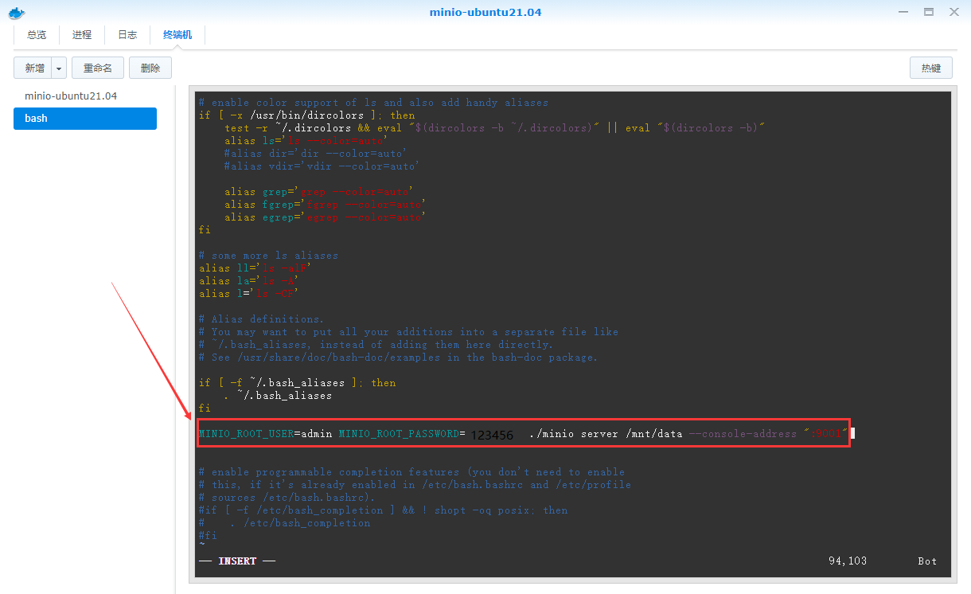
Task: Select the bash terminal session
Action: click(x=85, y=119)
